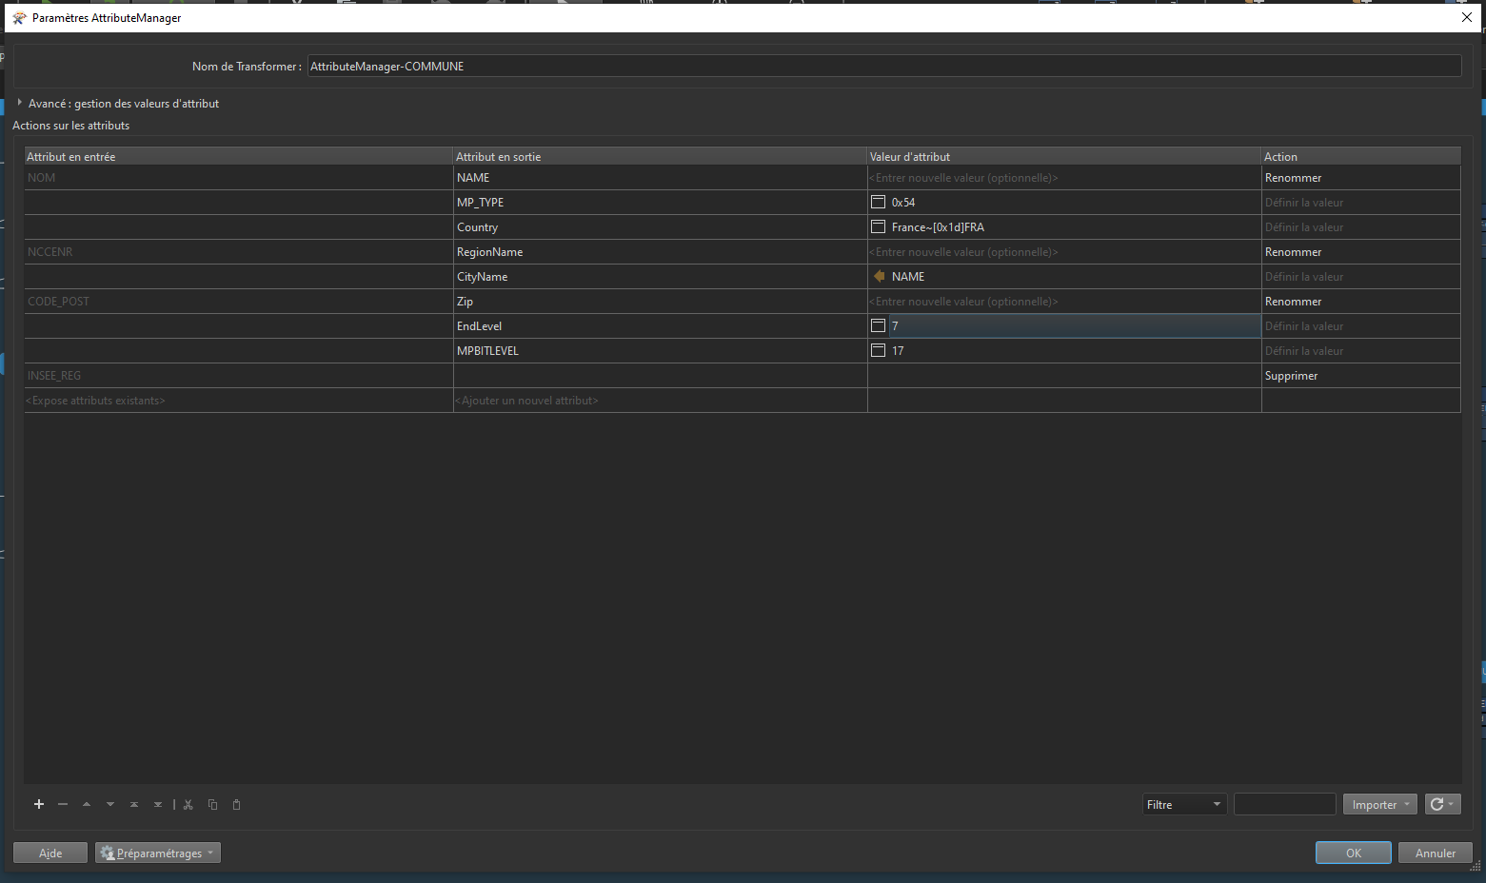Image resolution: width=1486 pixels, height=883 pixels.
Task: Open Action cell Renommer for NCCENR row
Action: [x=1361, y=252]
